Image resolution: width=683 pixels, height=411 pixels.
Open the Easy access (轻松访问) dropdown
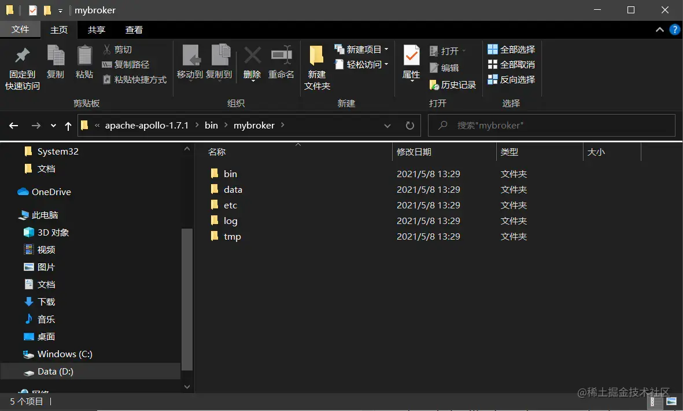(361, 64)
